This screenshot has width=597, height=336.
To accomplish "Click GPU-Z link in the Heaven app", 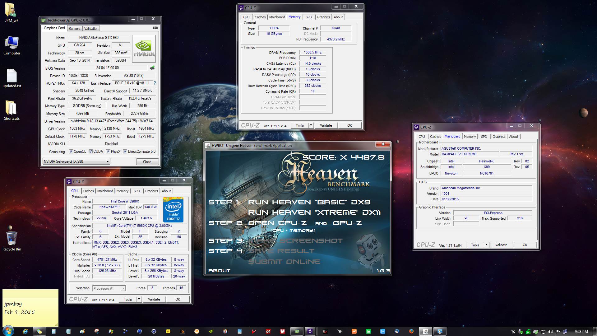I will (347, 223).
